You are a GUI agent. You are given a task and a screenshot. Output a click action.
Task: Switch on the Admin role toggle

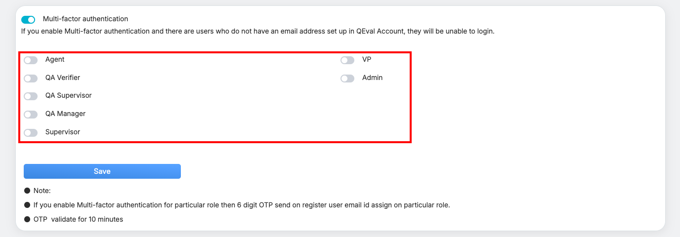tap(347, 79)
